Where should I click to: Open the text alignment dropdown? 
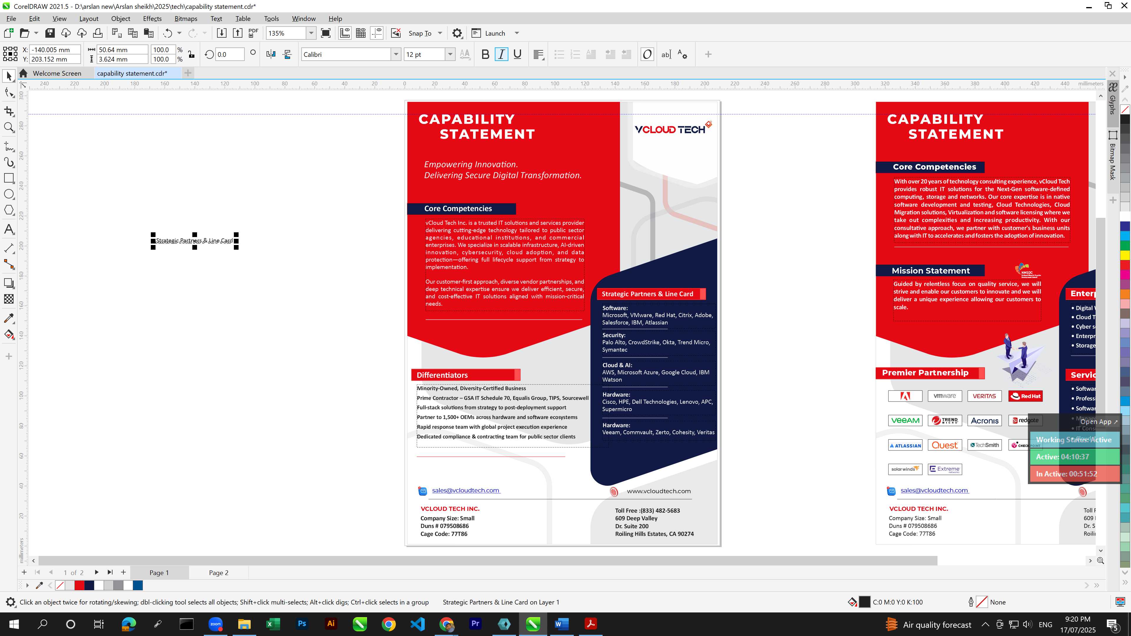[539, 54]
